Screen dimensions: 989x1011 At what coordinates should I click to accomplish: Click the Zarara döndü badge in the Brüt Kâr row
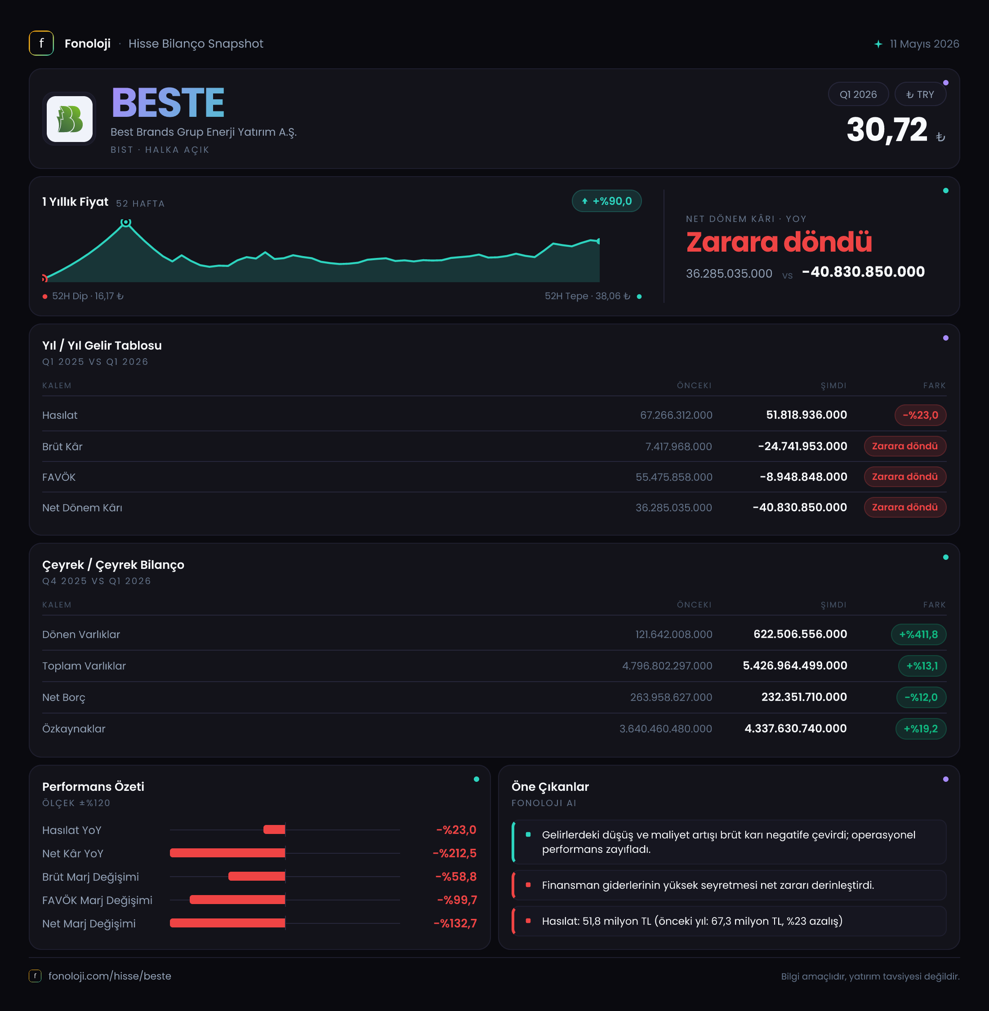click(x=905, y=446)
